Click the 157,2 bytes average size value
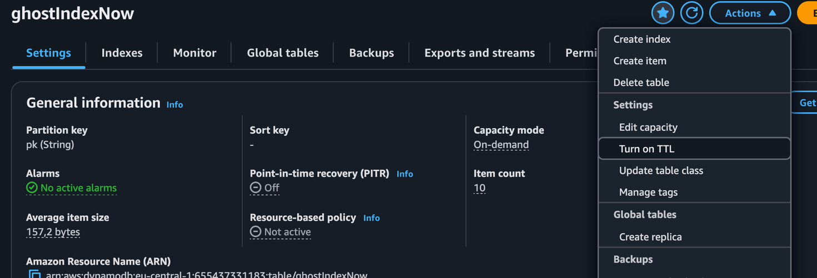The width and height of the screenshot is (817, 278). 53,232
